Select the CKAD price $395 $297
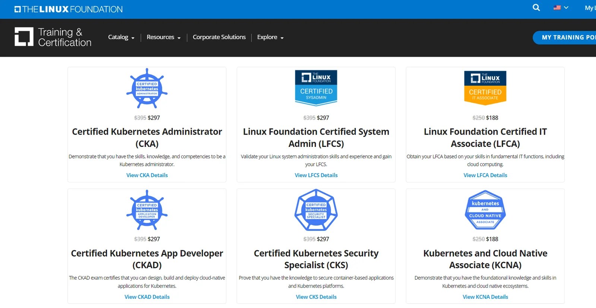This screenshot has height=308, width=596. point(147,239)
